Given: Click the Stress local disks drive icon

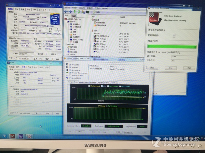Looking at the screenshot, I should (67, 75).
